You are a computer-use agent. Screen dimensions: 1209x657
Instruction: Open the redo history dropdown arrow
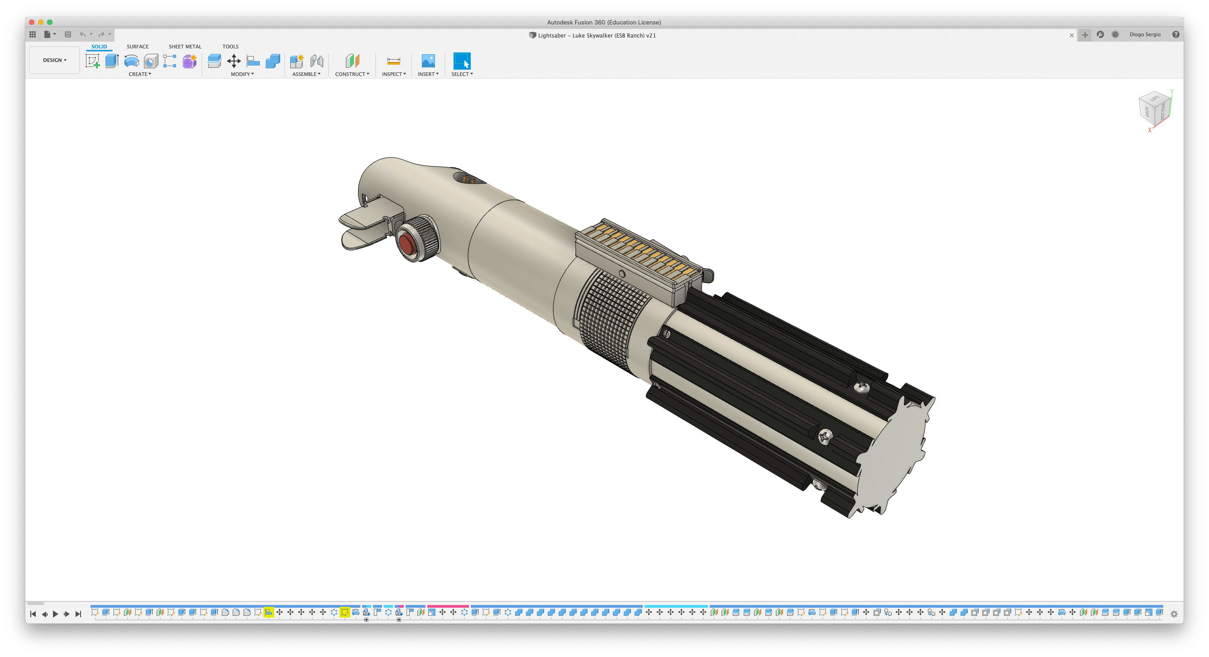[110, 34]
